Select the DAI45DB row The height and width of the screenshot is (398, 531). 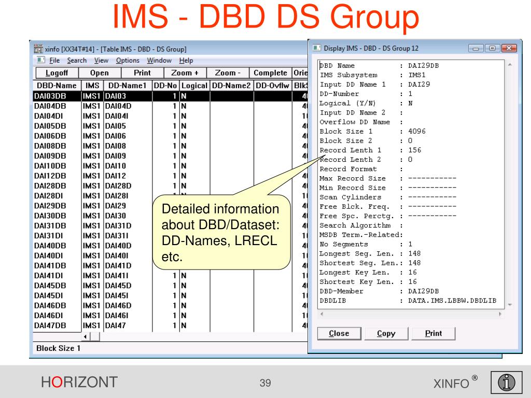(x=170, y=286)
